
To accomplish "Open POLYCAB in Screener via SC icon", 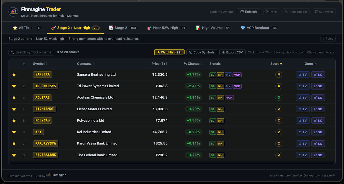I will tap(318, 120).
